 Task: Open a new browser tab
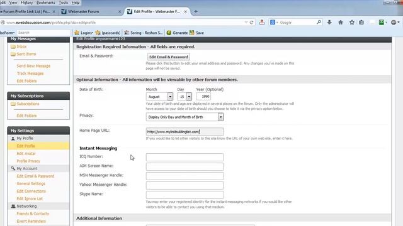click(196, 11)
